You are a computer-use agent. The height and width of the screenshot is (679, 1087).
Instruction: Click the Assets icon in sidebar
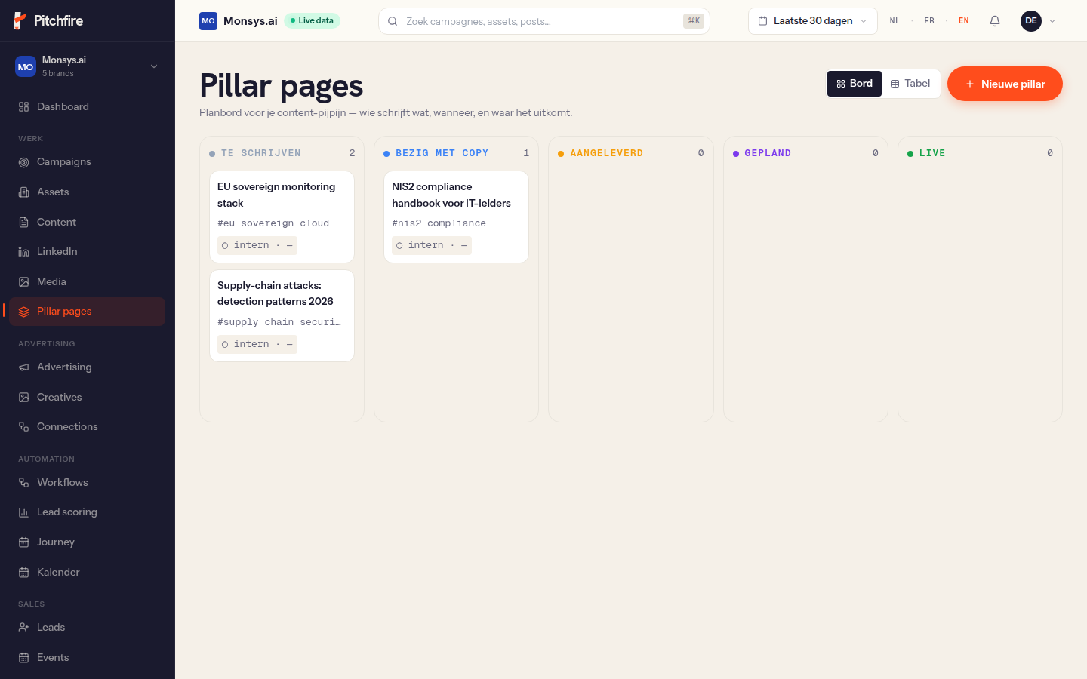tap(24, 192)
